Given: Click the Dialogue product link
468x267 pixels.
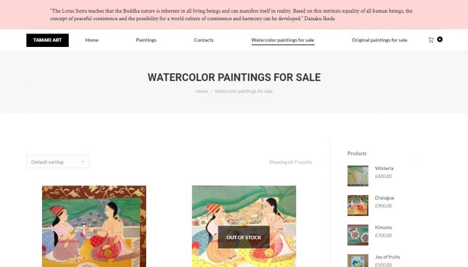Looking at the screenshot, I should (385, 198).
